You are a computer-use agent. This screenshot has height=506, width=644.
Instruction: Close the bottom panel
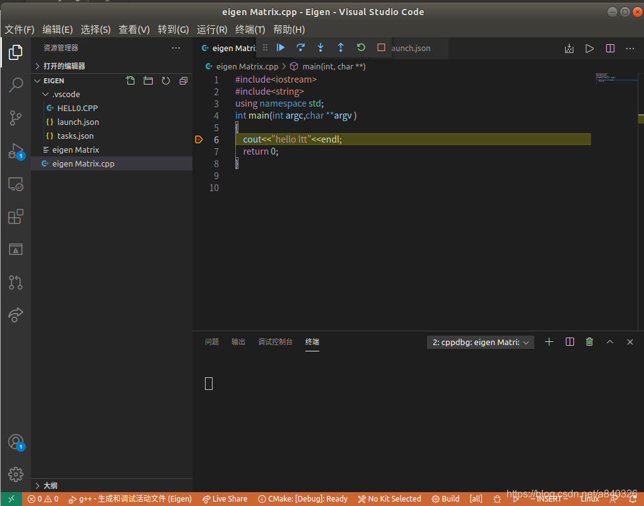[x=630, y=342]
